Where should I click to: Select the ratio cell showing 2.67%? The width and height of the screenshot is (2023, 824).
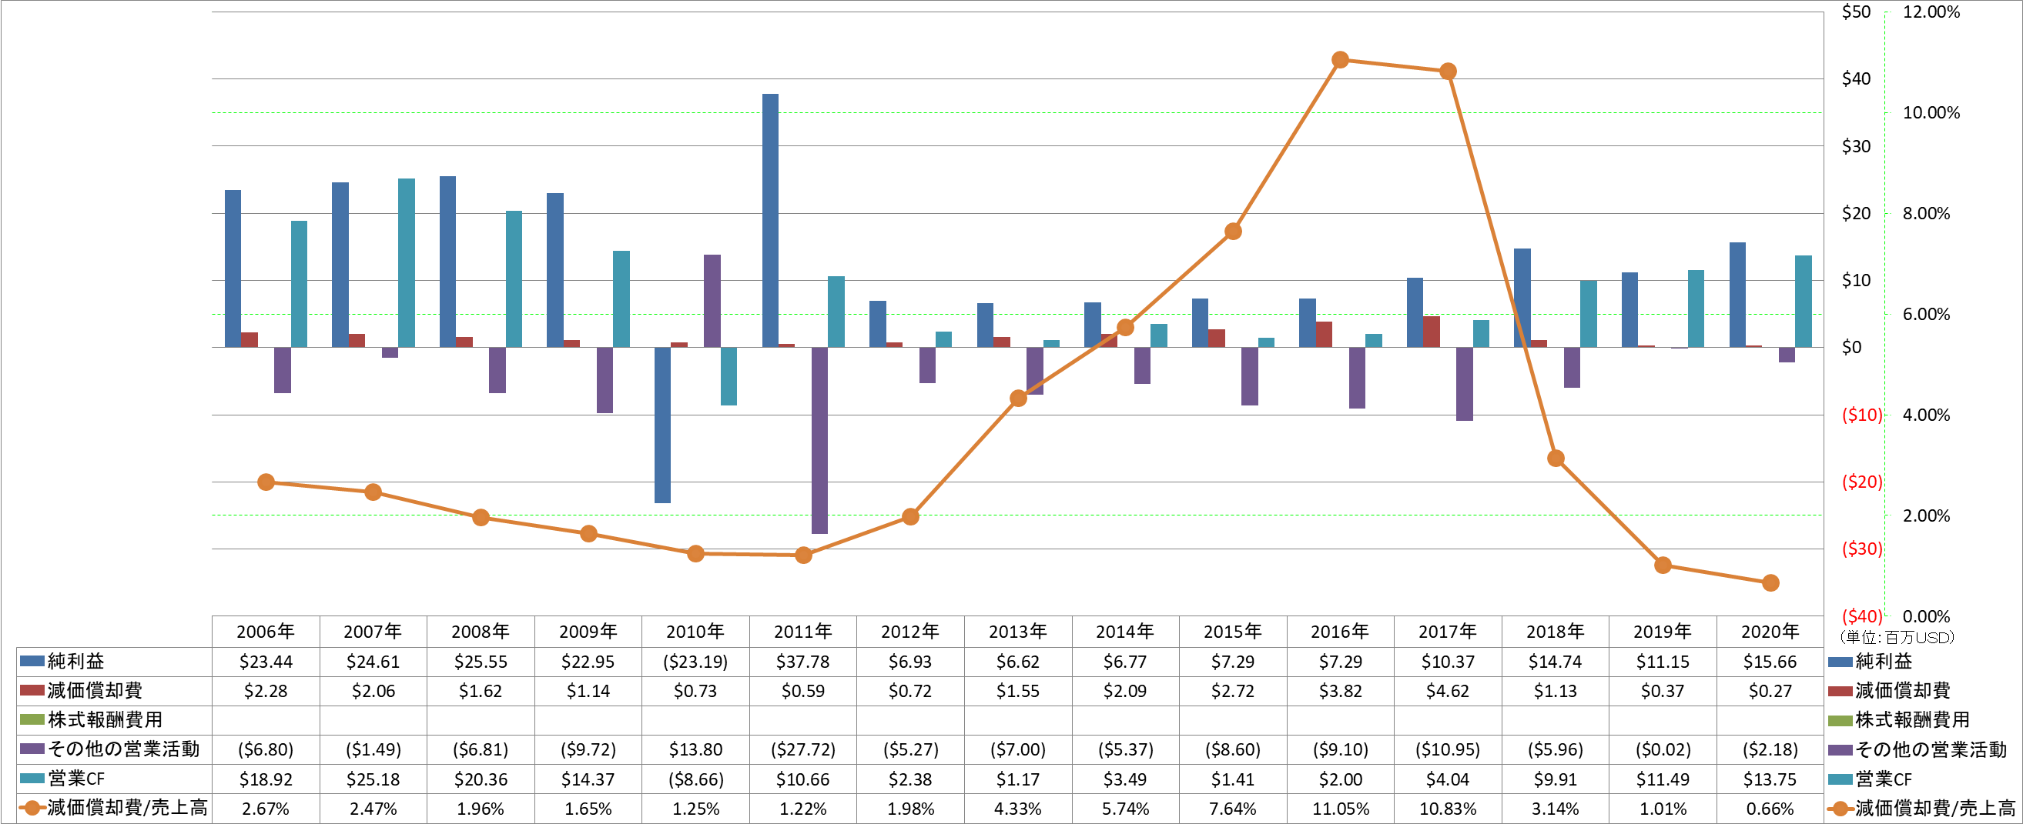[x=266, y=809]
